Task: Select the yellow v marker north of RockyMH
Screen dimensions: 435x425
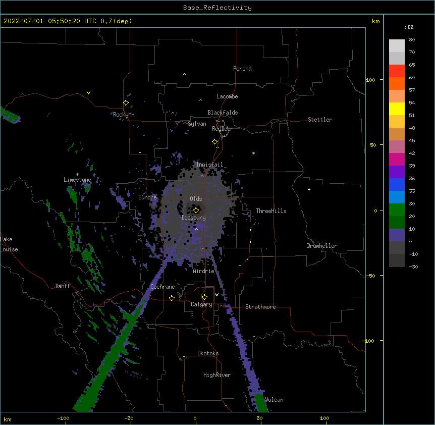Action: 88,93
